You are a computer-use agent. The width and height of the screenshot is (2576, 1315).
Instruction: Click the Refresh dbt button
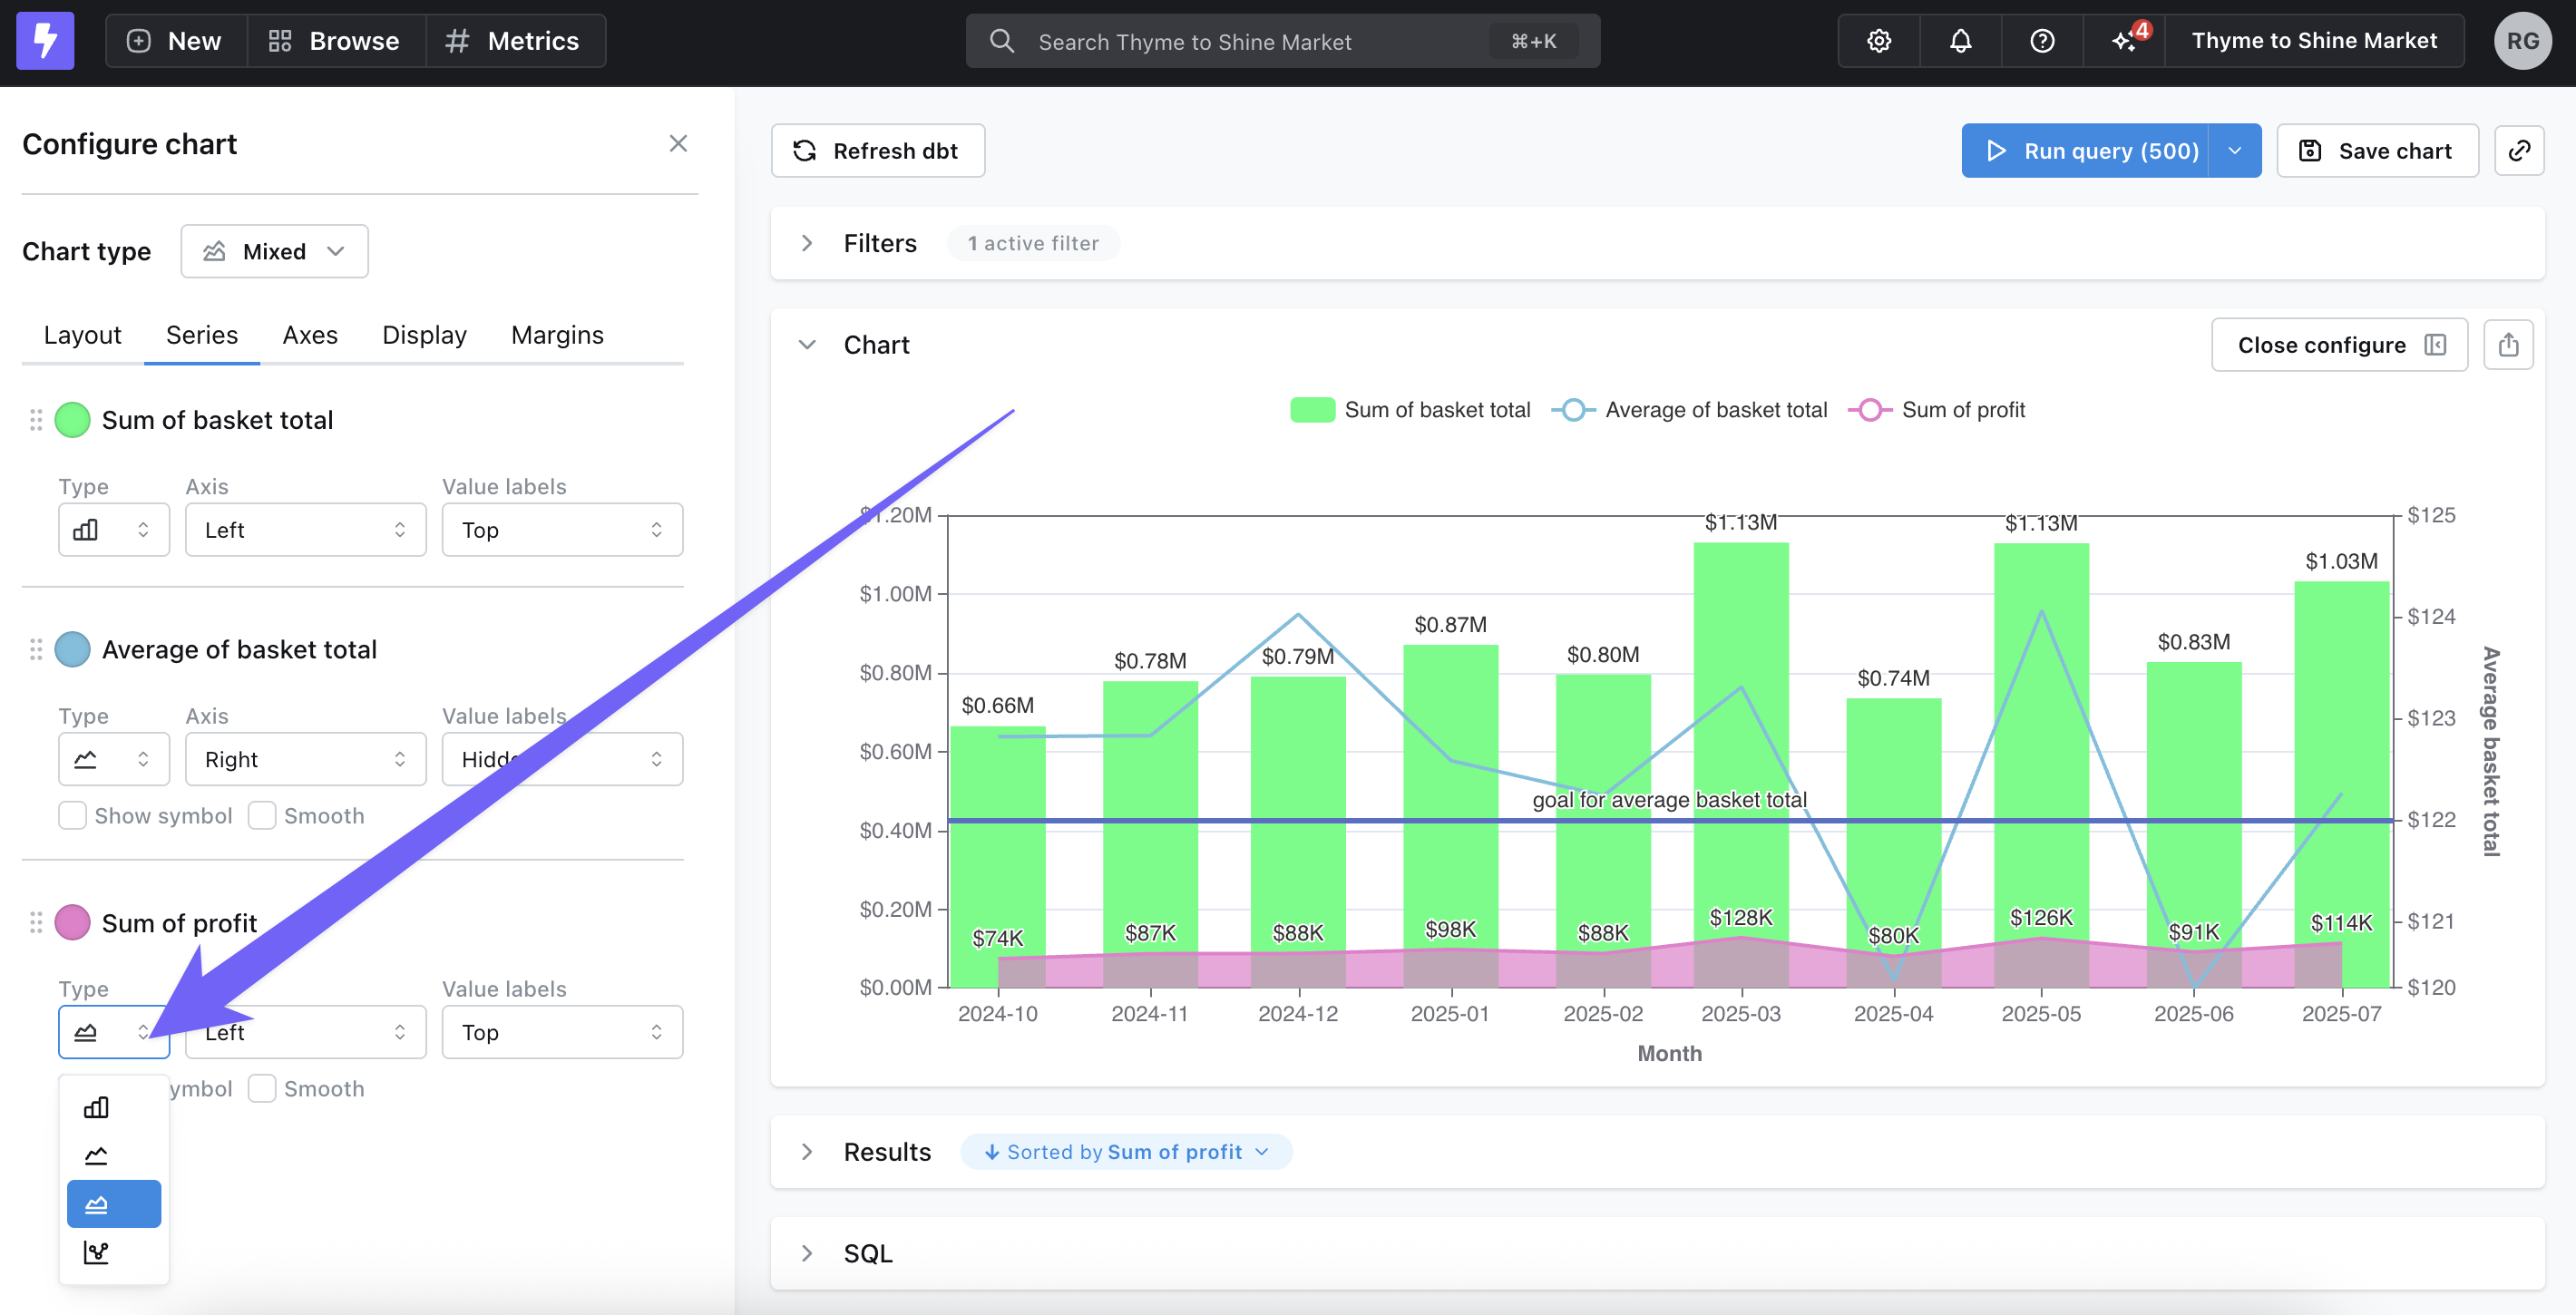coord(877,151)
